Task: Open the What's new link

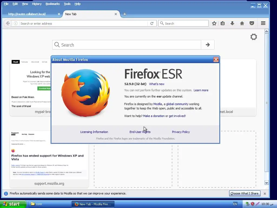Action: tap(157, 84)
